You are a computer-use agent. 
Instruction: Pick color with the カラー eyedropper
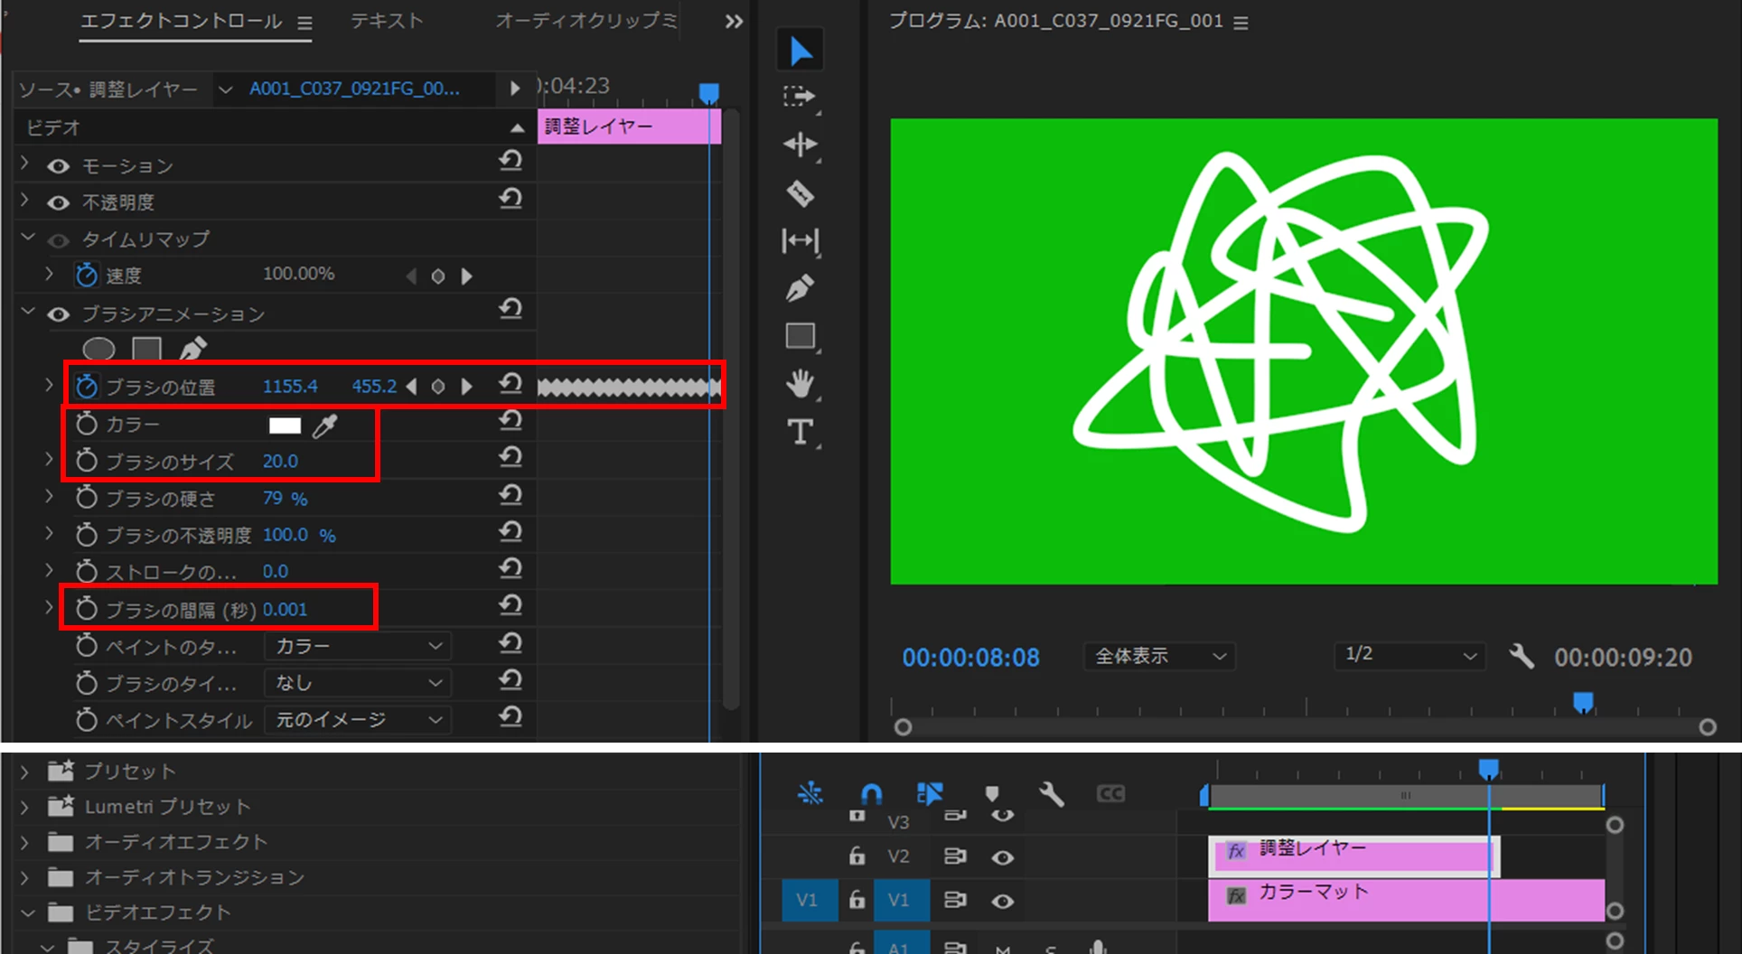tap(325, 425)
